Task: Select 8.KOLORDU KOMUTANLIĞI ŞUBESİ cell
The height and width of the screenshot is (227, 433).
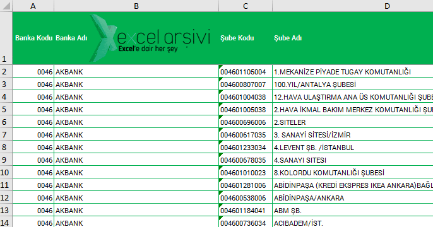Action: click(x=353, y=172)
